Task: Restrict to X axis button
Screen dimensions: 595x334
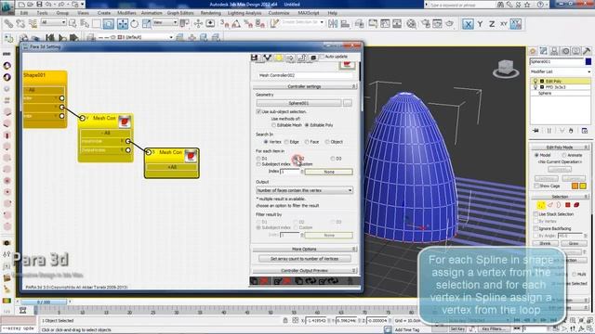Action: pyautogui.click(x=468, y=24)
